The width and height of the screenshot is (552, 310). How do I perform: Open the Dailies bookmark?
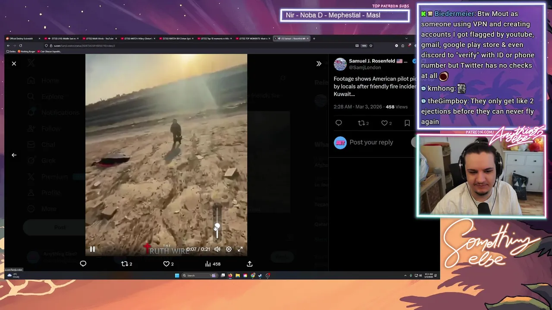point(11,52)
